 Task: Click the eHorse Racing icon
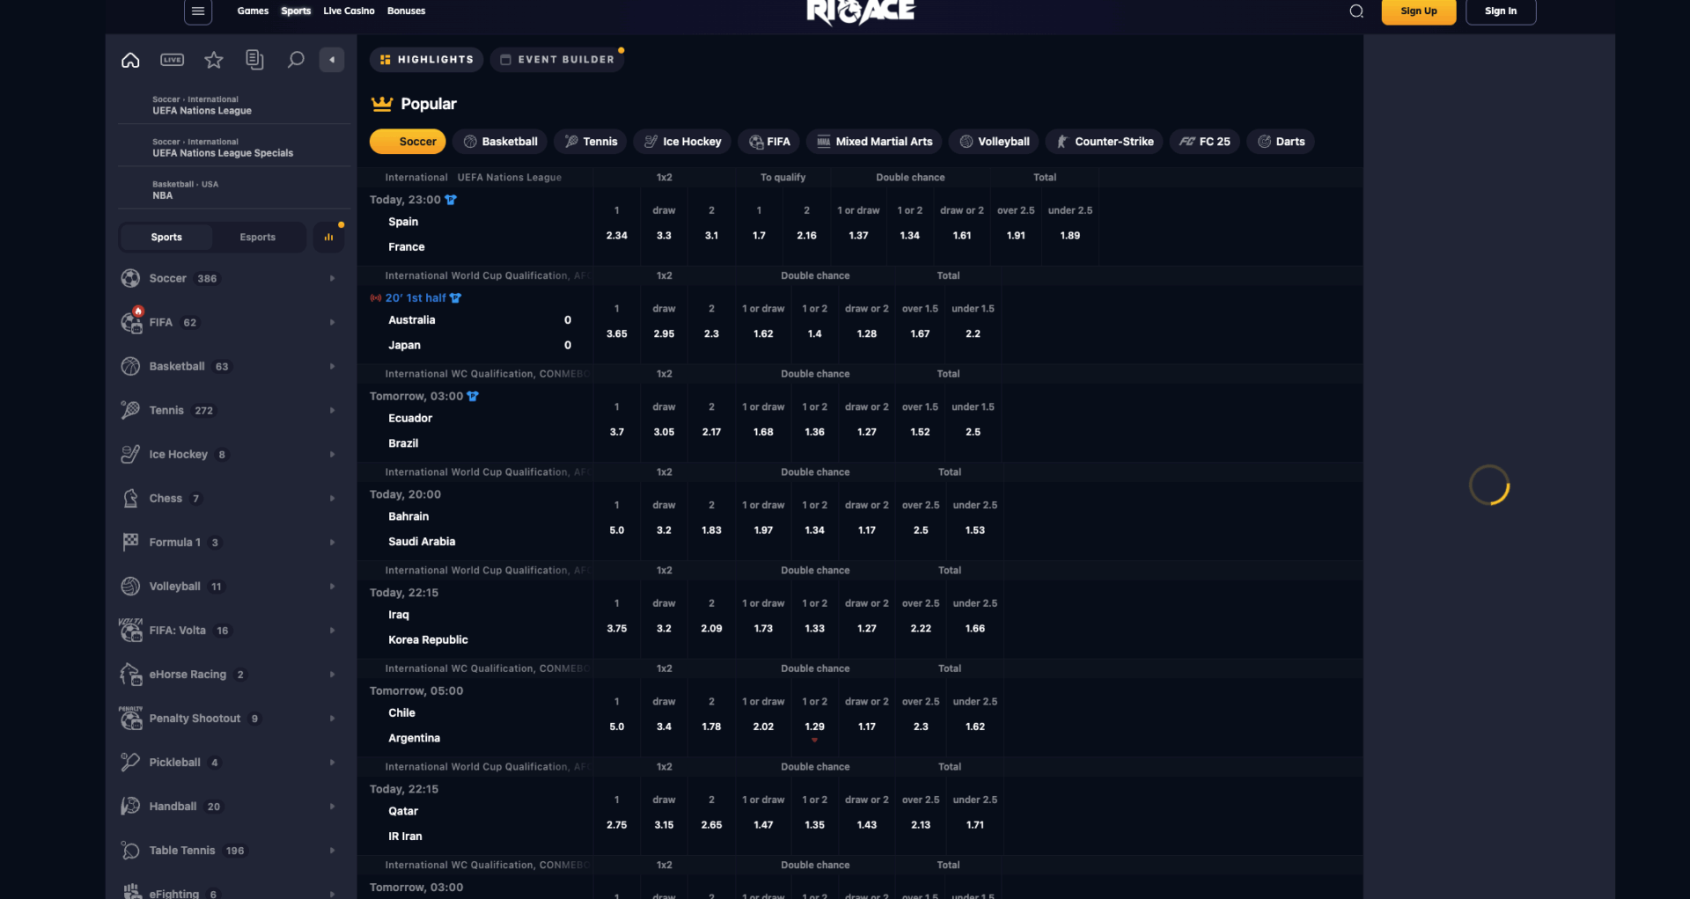[x=130, y=674]
